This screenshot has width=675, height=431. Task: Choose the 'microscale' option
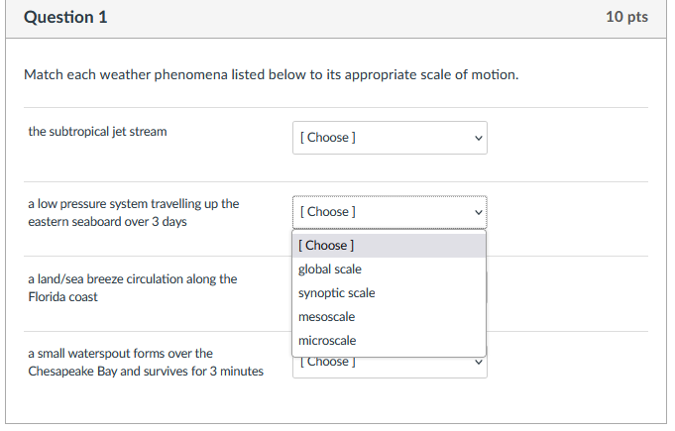click(x=327, y=341)
